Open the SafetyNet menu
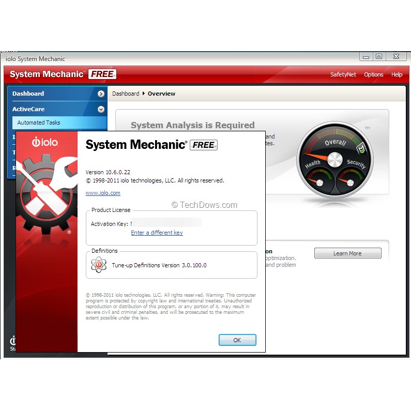Image resolution: width=411 pixels, height=411 pixels. click(x=343, y=74)
